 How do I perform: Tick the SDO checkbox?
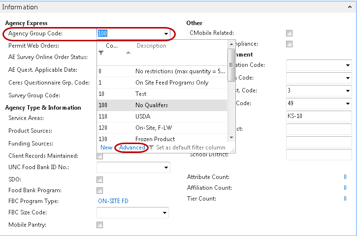pyautogui.click(x=100, y=180)
